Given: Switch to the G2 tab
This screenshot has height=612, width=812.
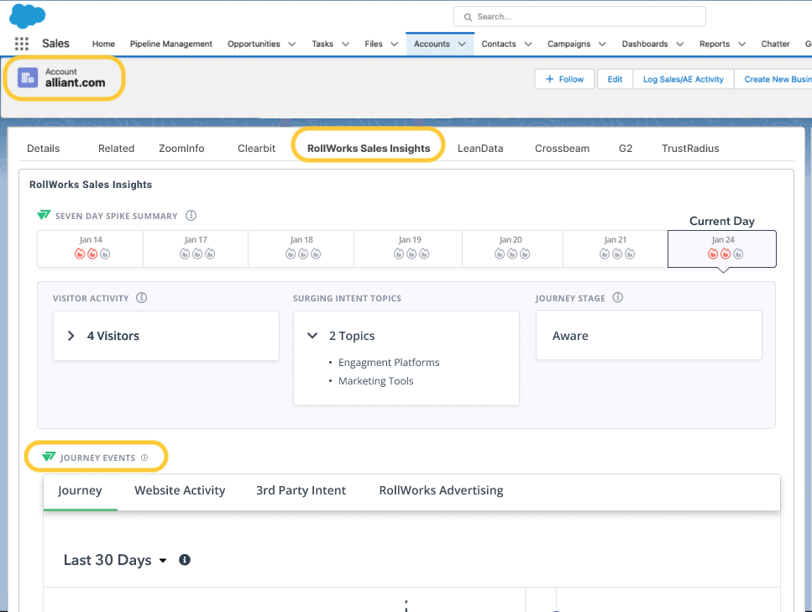Looking at the screenshot, I should pos(626,149).
